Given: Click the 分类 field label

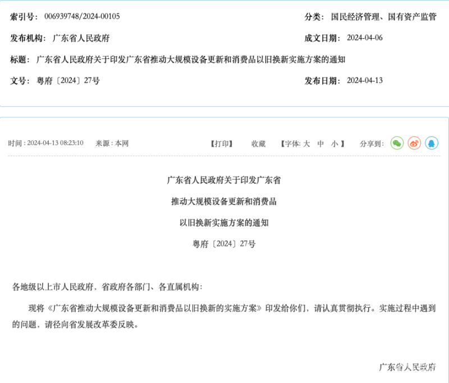Looking at the screenshot, I should coord(314,17).
